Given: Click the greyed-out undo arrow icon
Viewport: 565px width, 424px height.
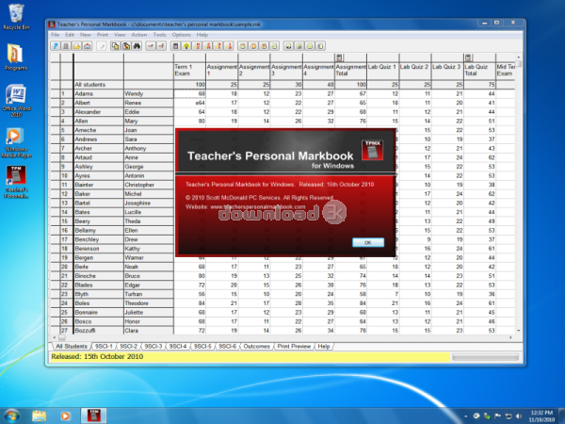Looking at the screenshot, I should tap(102, 46).
